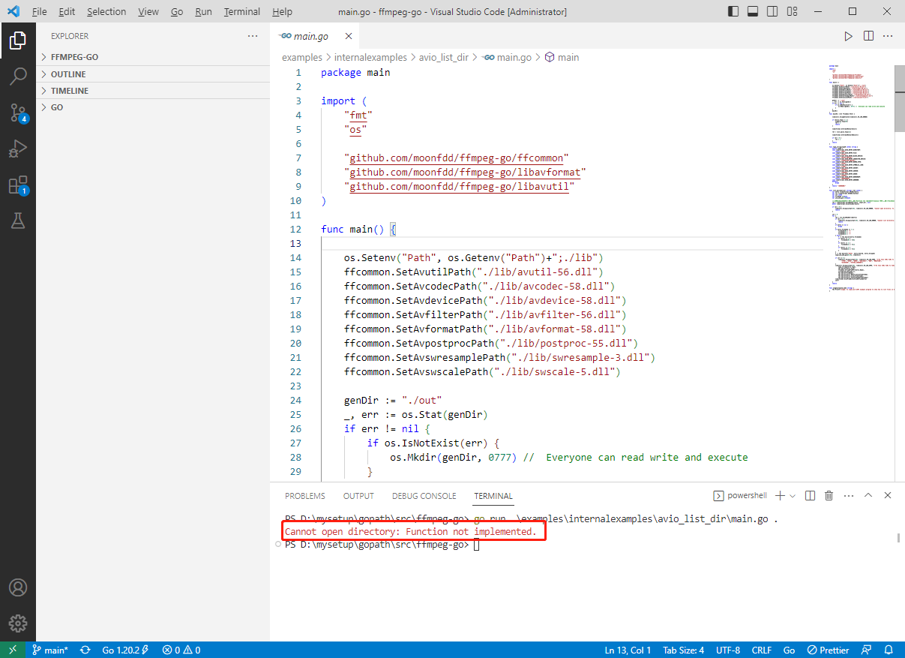The height and width of the screenshot is (658, 905).
Task: Open the Run and Debug view
Action: tap(18, 149)
